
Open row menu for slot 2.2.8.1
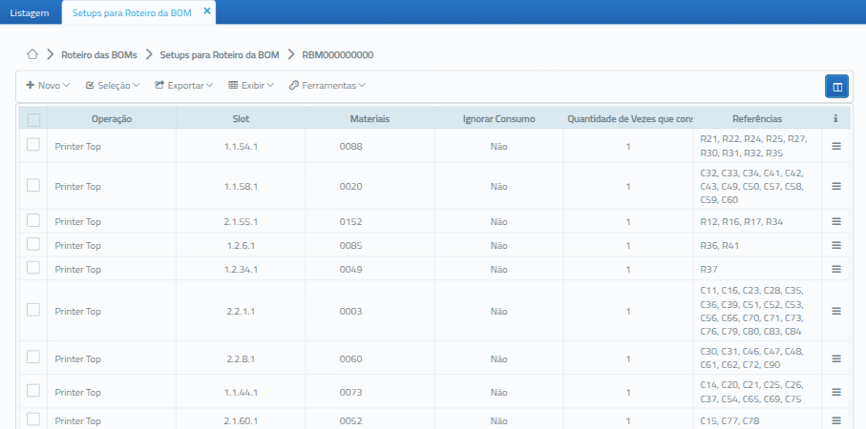(x=835, y=358)
